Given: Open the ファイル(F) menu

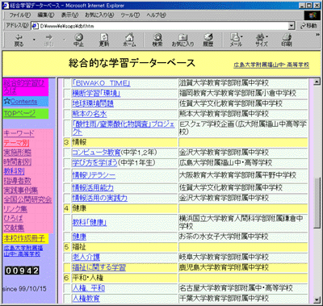Looking at the screenshot, I should [x=20, y=15].
